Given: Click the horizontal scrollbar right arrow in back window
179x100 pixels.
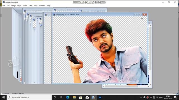Looking at the screenshot, I should [148, 86].
